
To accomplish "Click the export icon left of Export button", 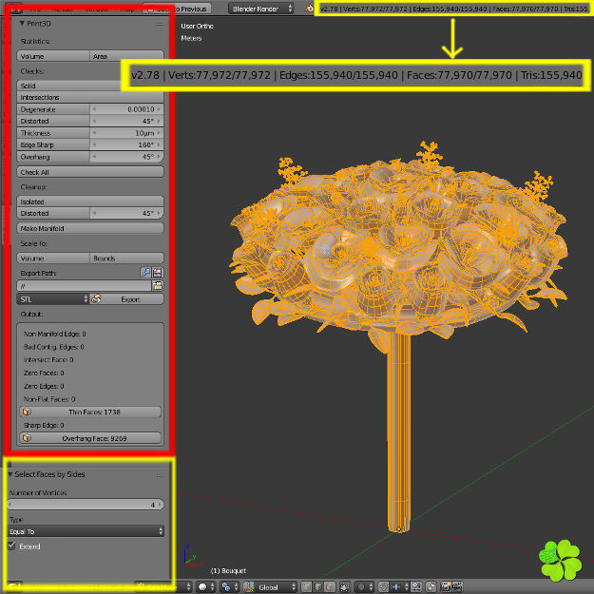I will pyautogui.click(x=95, y=298).
